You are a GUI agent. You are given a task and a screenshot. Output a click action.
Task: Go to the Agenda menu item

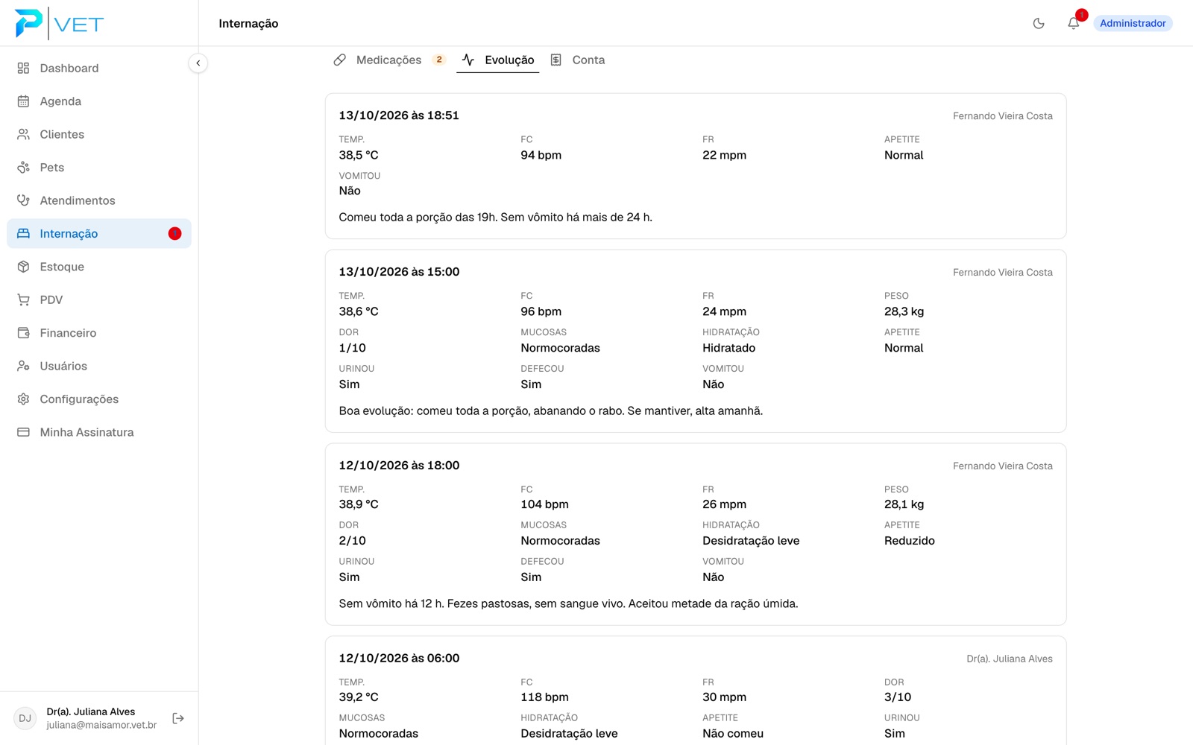[99, 101]
